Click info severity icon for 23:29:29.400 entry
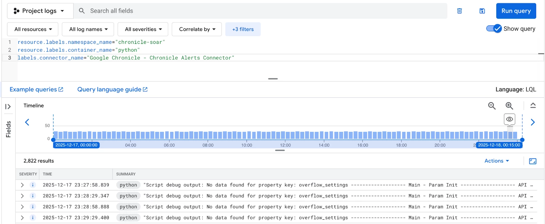This screenshot has width=545, height=224. (33, 218)
